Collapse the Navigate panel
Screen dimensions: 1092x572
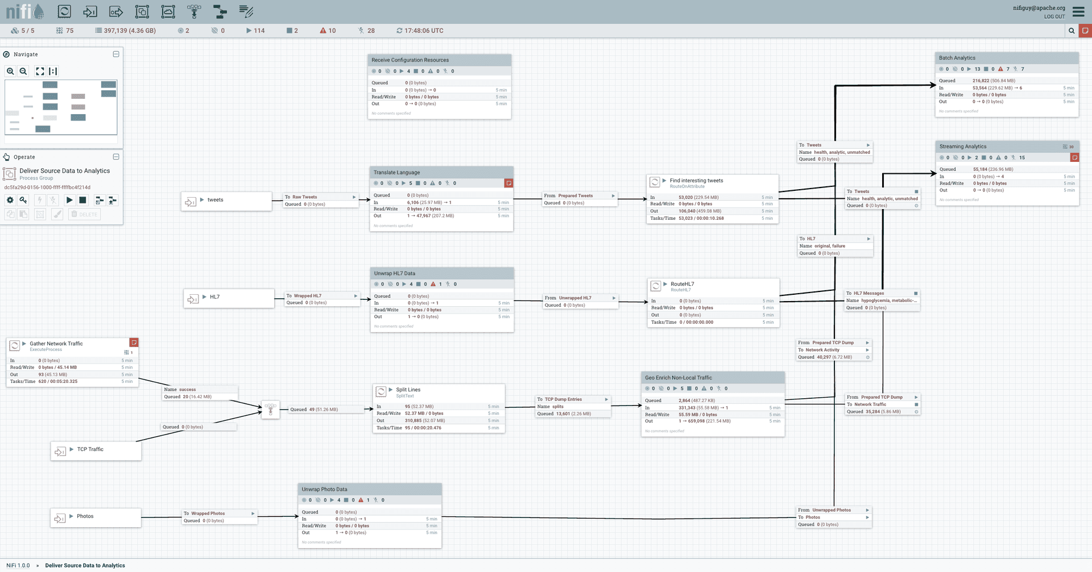pyautogui.click(x=115, y=53)
